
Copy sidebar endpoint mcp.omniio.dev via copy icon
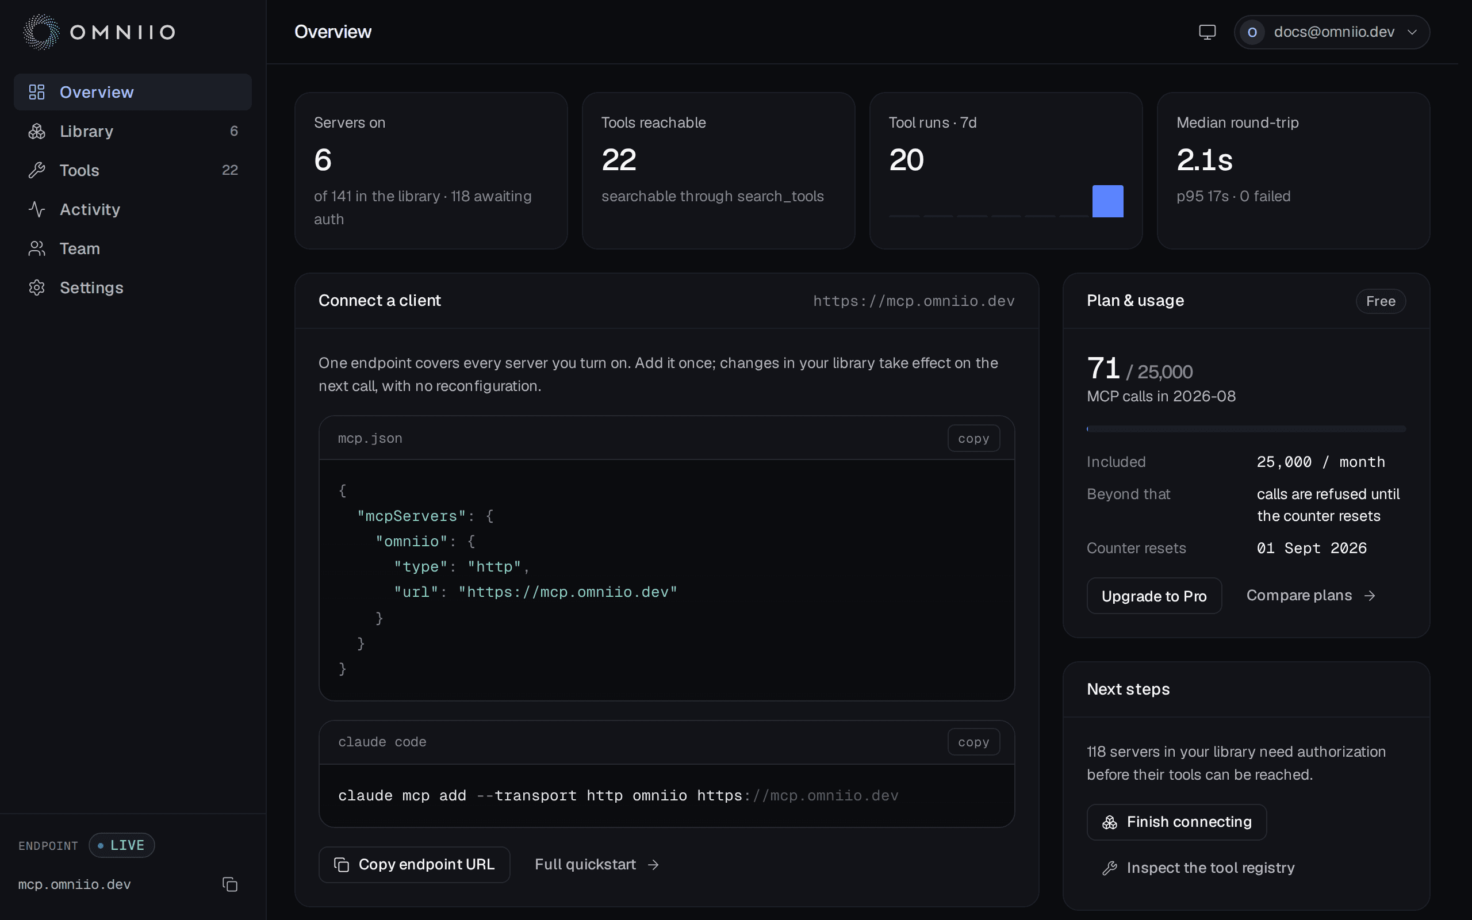[230, 884]
